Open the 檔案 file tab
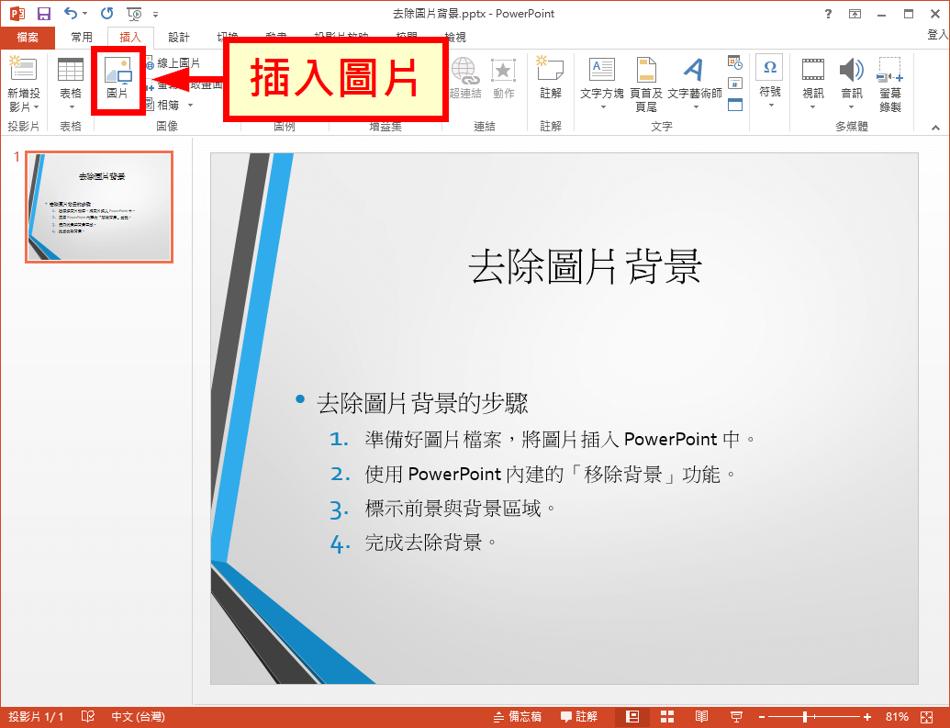Viewport: 950px width, 728px height. click(x=28, y=38)
